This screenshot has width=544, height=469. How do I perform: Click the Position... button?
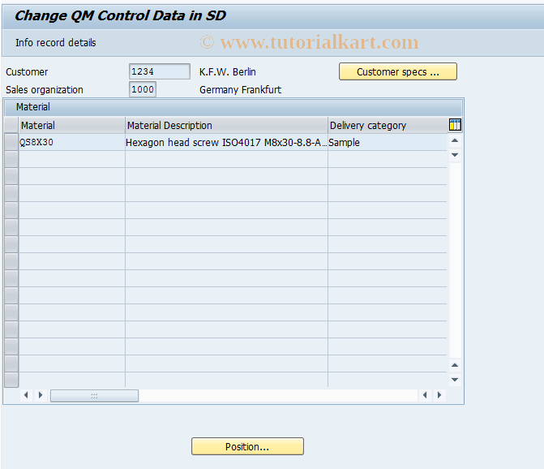[x=247, y=446]
